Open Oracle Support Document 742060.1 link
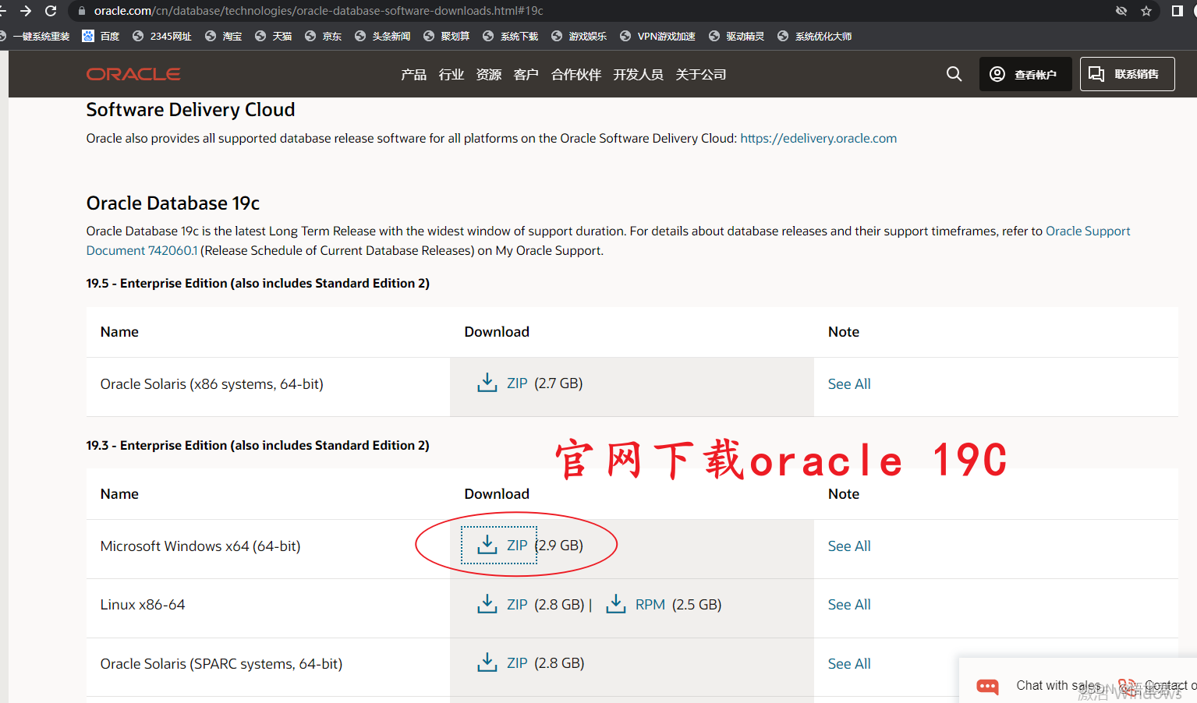 141,250
